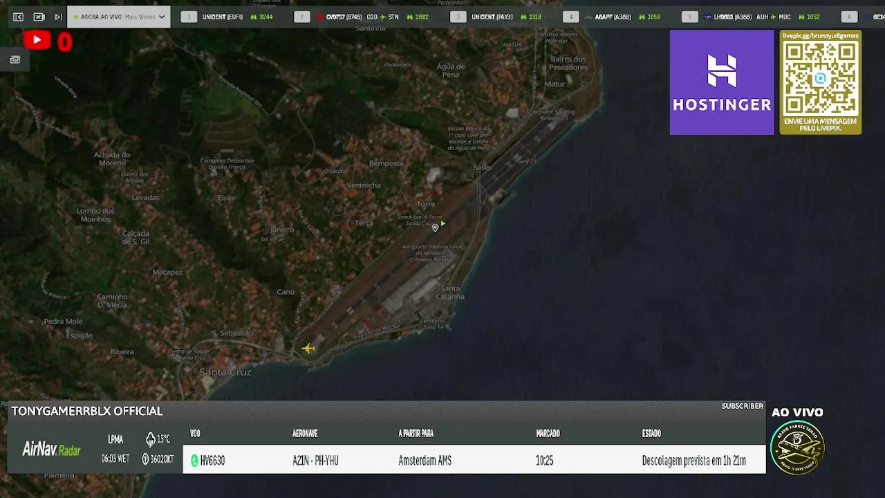Click the AO VIVO live indicator
Viewport: 885px width, 498px height.
point(797,412)
